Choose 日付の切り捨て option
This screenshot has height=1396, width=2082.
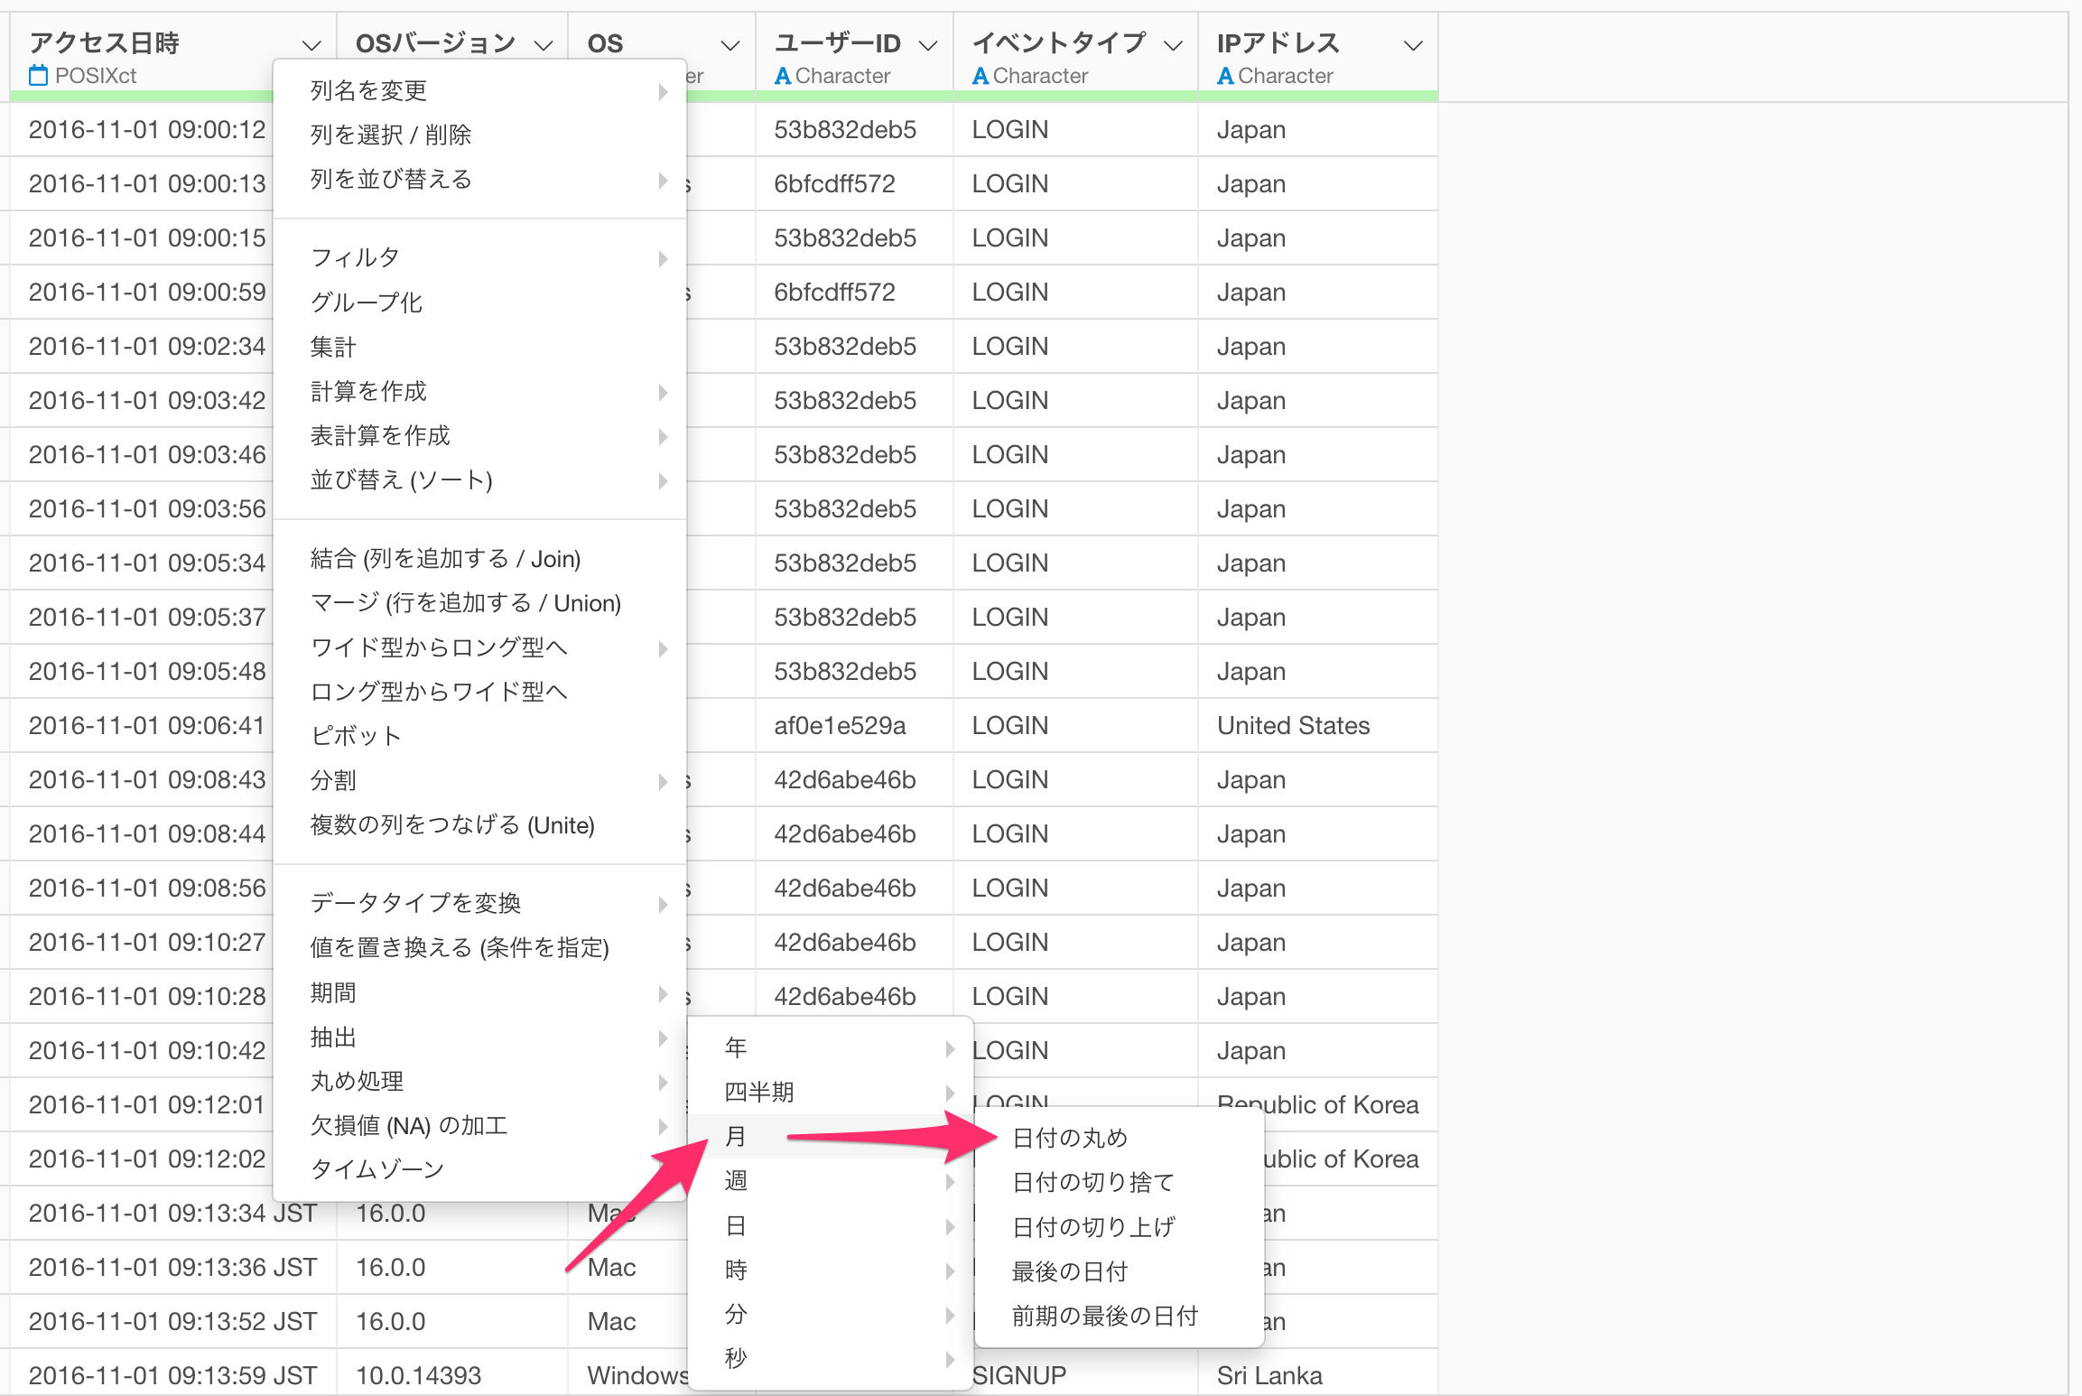click(1092, 1182)
